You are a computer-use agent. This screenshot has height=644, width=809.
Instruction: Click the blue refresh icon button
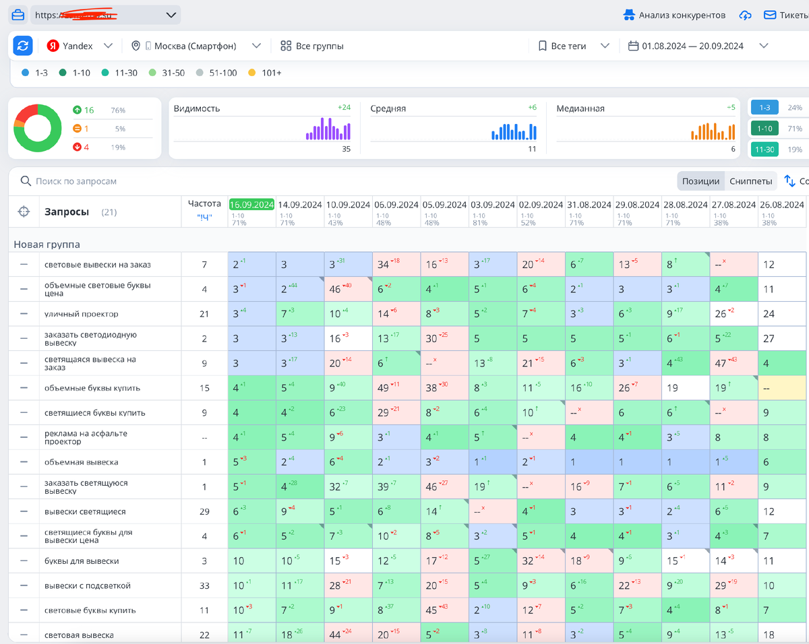(x=23, y=46)
